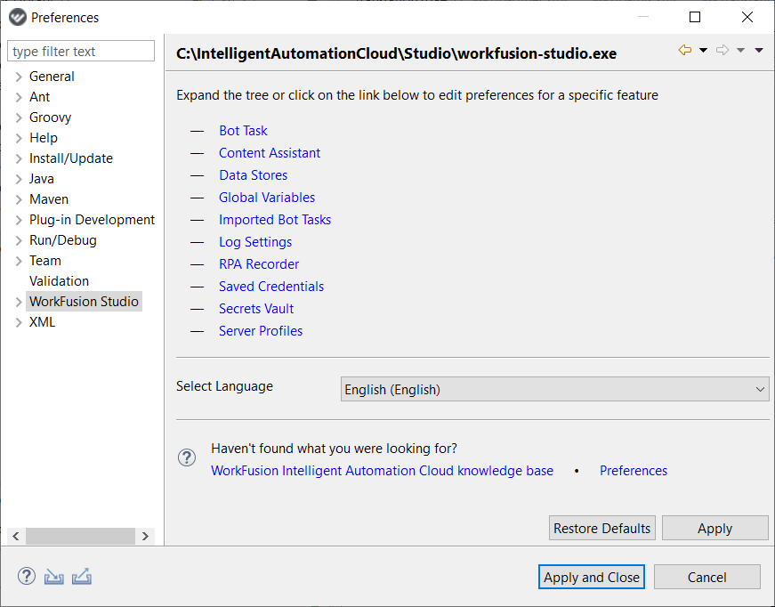Image resolution: width=775 pixels, height=607 pixels.
Task: Click the question mark icon beside knowledge base
Action: coord(187,457)
